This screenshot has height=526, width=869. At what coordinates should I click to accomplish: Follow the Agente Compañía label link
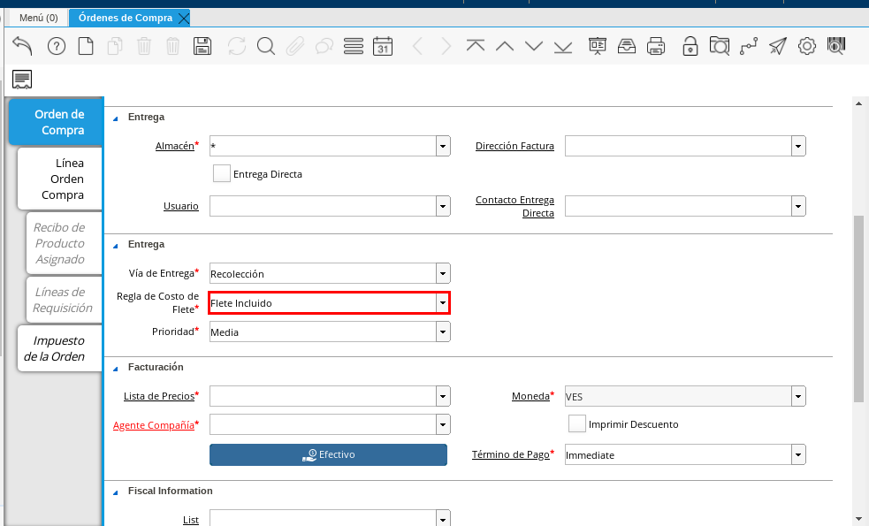tap(153, 425)
